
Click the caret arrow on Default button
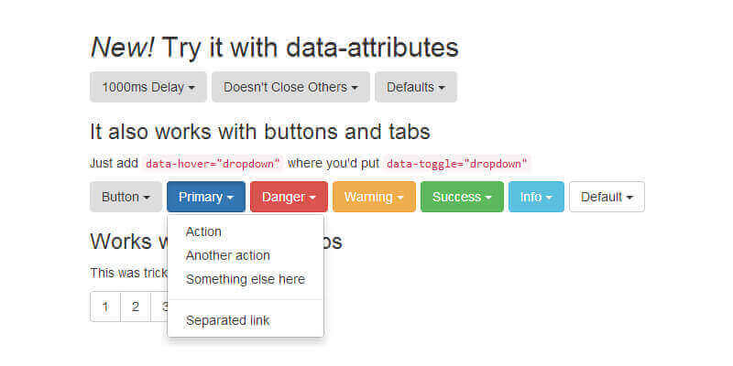(629, 198)
